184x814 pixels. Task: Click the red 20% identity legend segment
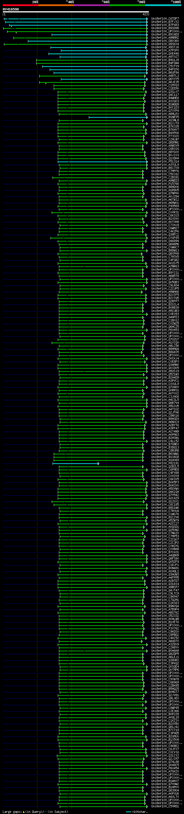21,5
